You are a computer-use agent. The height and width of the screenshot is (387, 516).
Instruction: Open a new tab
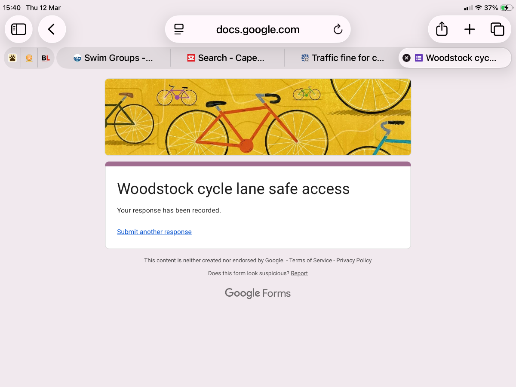[x=470, y=29]
